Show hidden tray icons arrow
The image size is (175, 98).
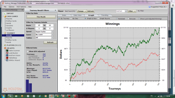point(155,96)
